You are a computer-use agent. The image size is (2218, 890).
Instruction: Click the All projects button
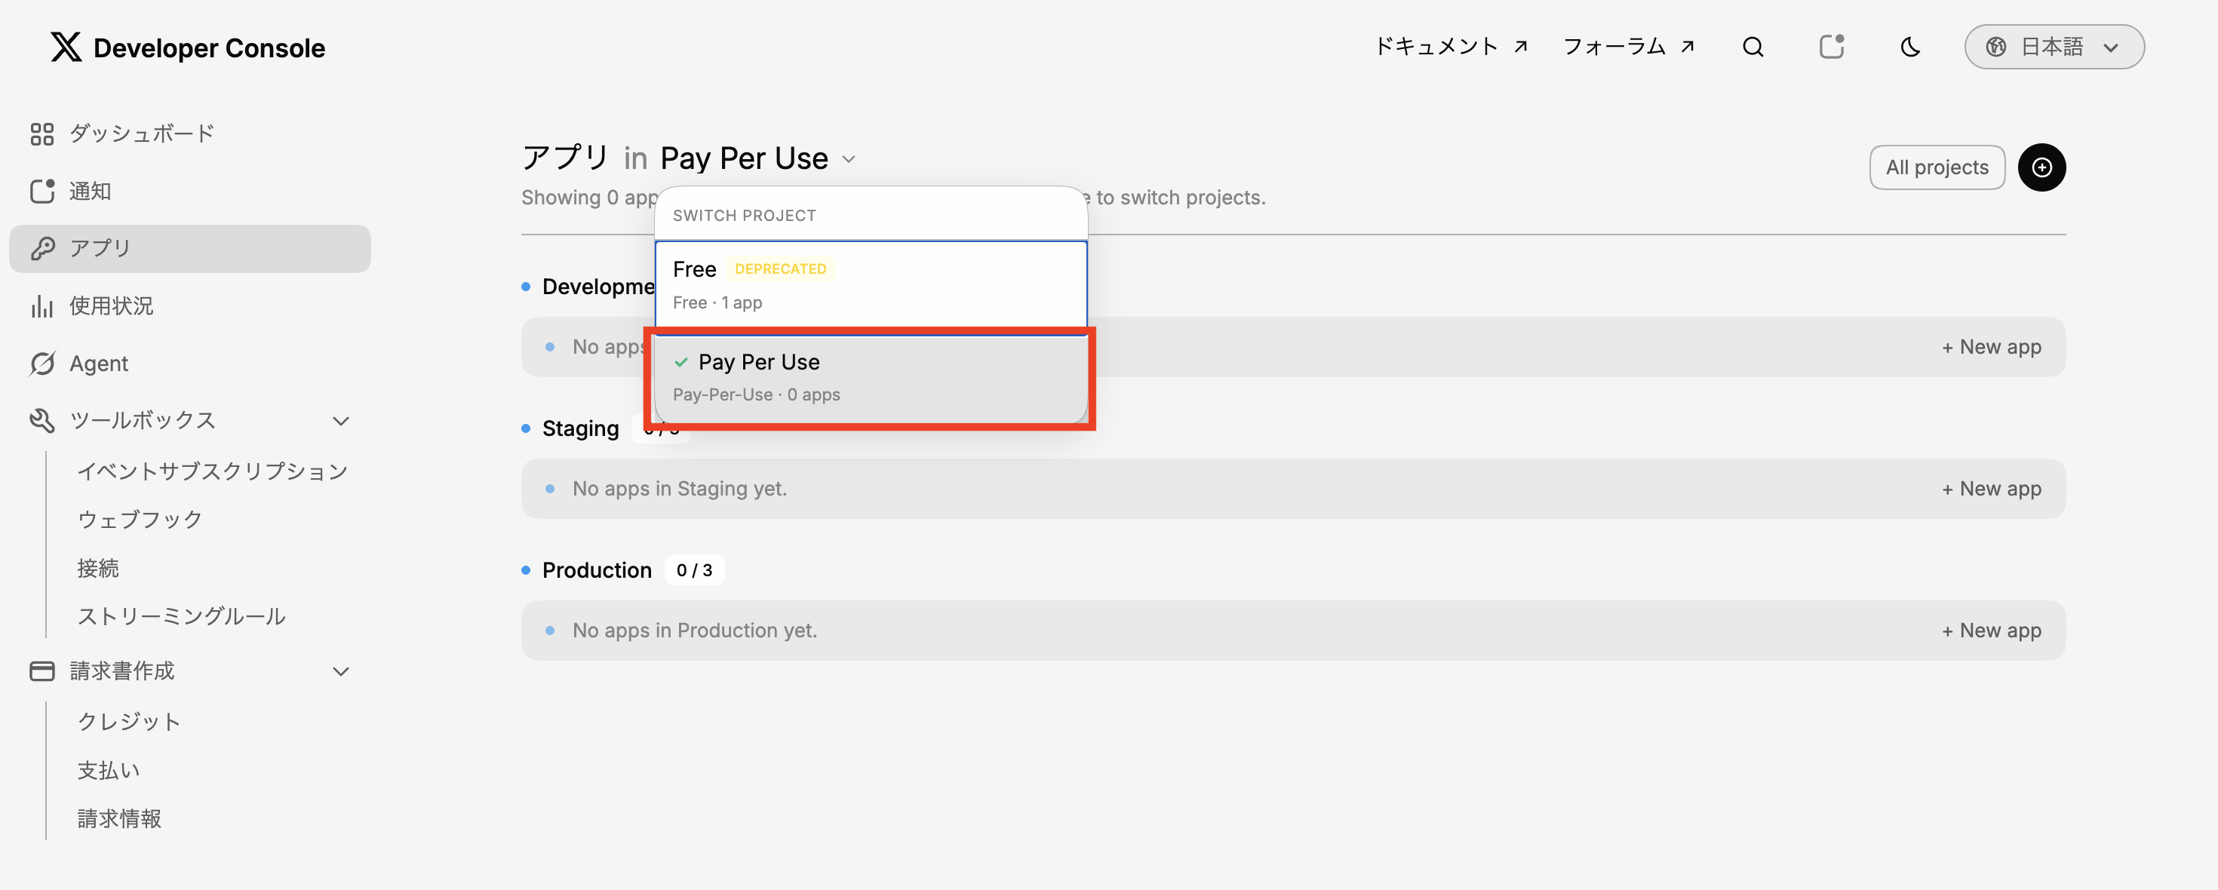[x=1937, y=167]
